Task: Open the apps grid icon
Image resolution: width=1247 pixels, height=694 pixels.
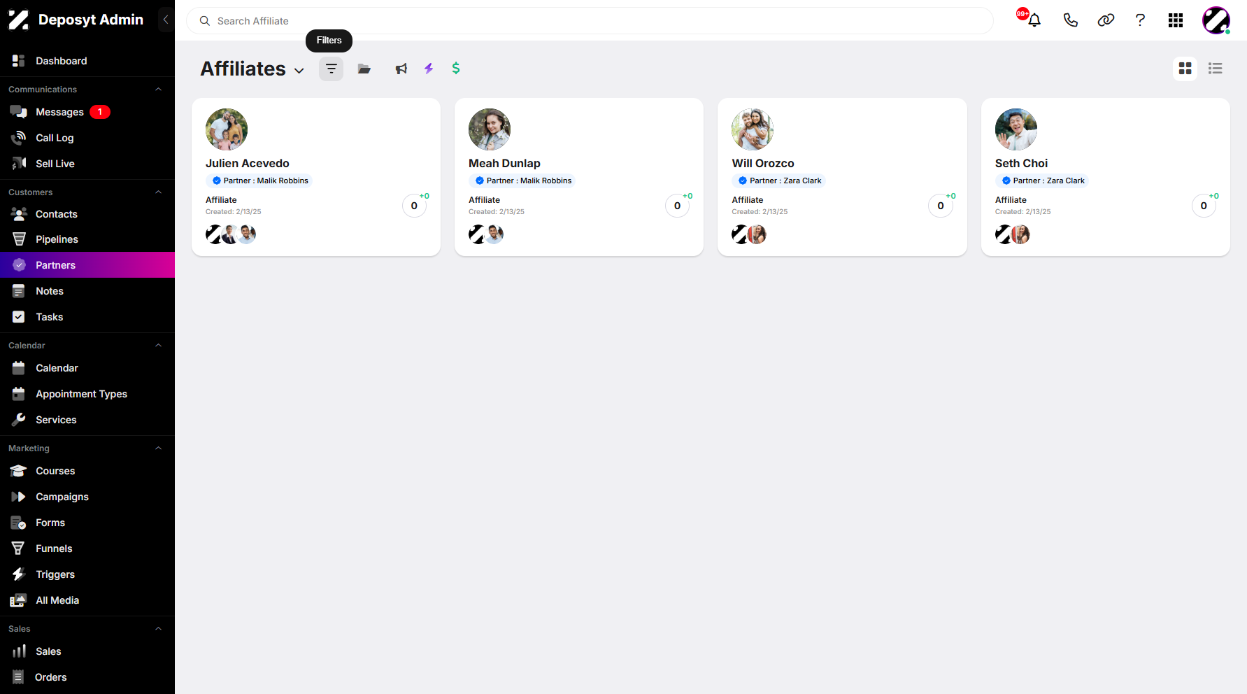Action: (x=1176, y=20)
